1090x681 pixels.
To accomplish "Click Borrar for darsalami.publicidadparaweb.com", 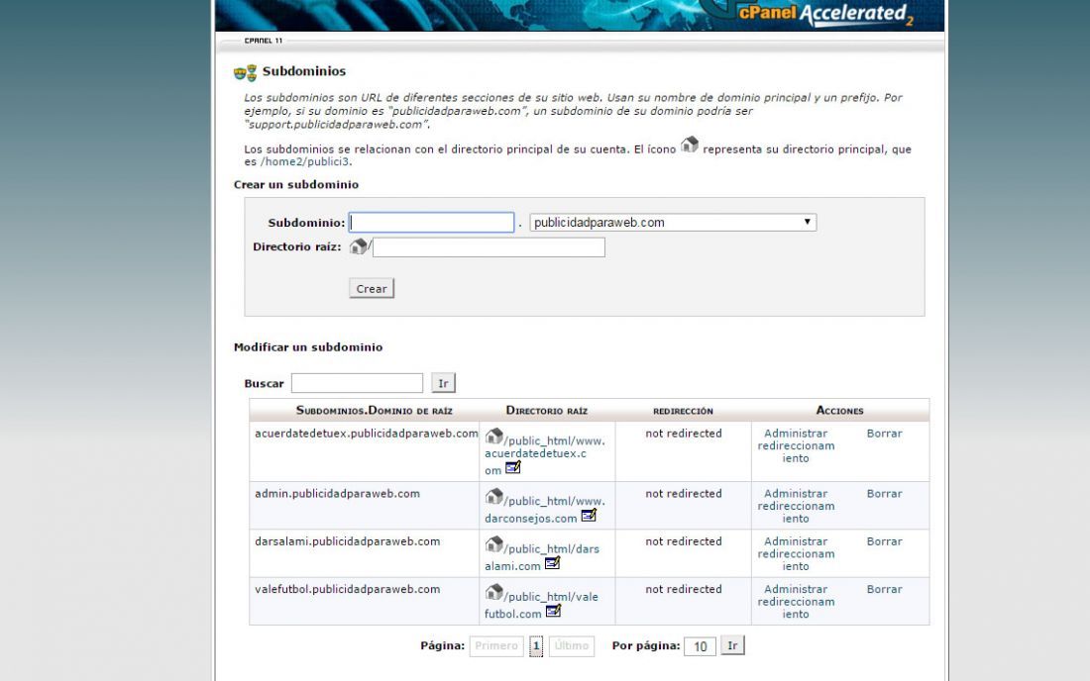I will 884,541.
